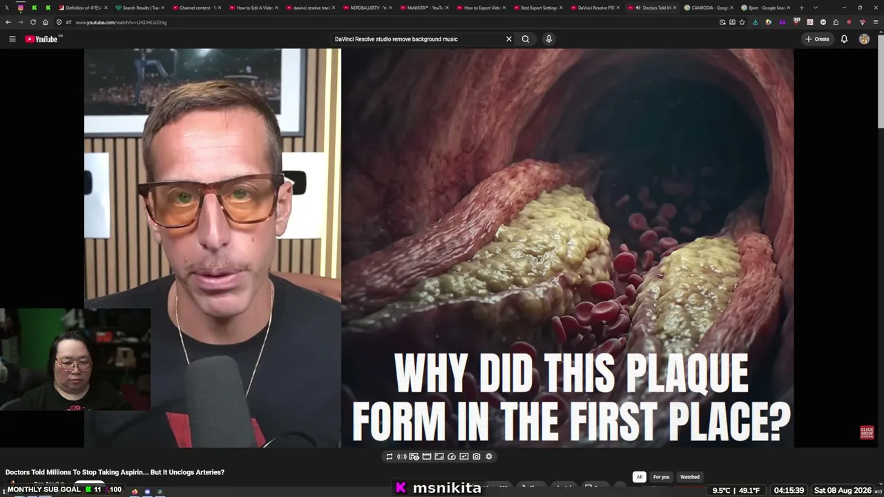Go back in browser history
884x497 pixels.
tap(8, 22)
